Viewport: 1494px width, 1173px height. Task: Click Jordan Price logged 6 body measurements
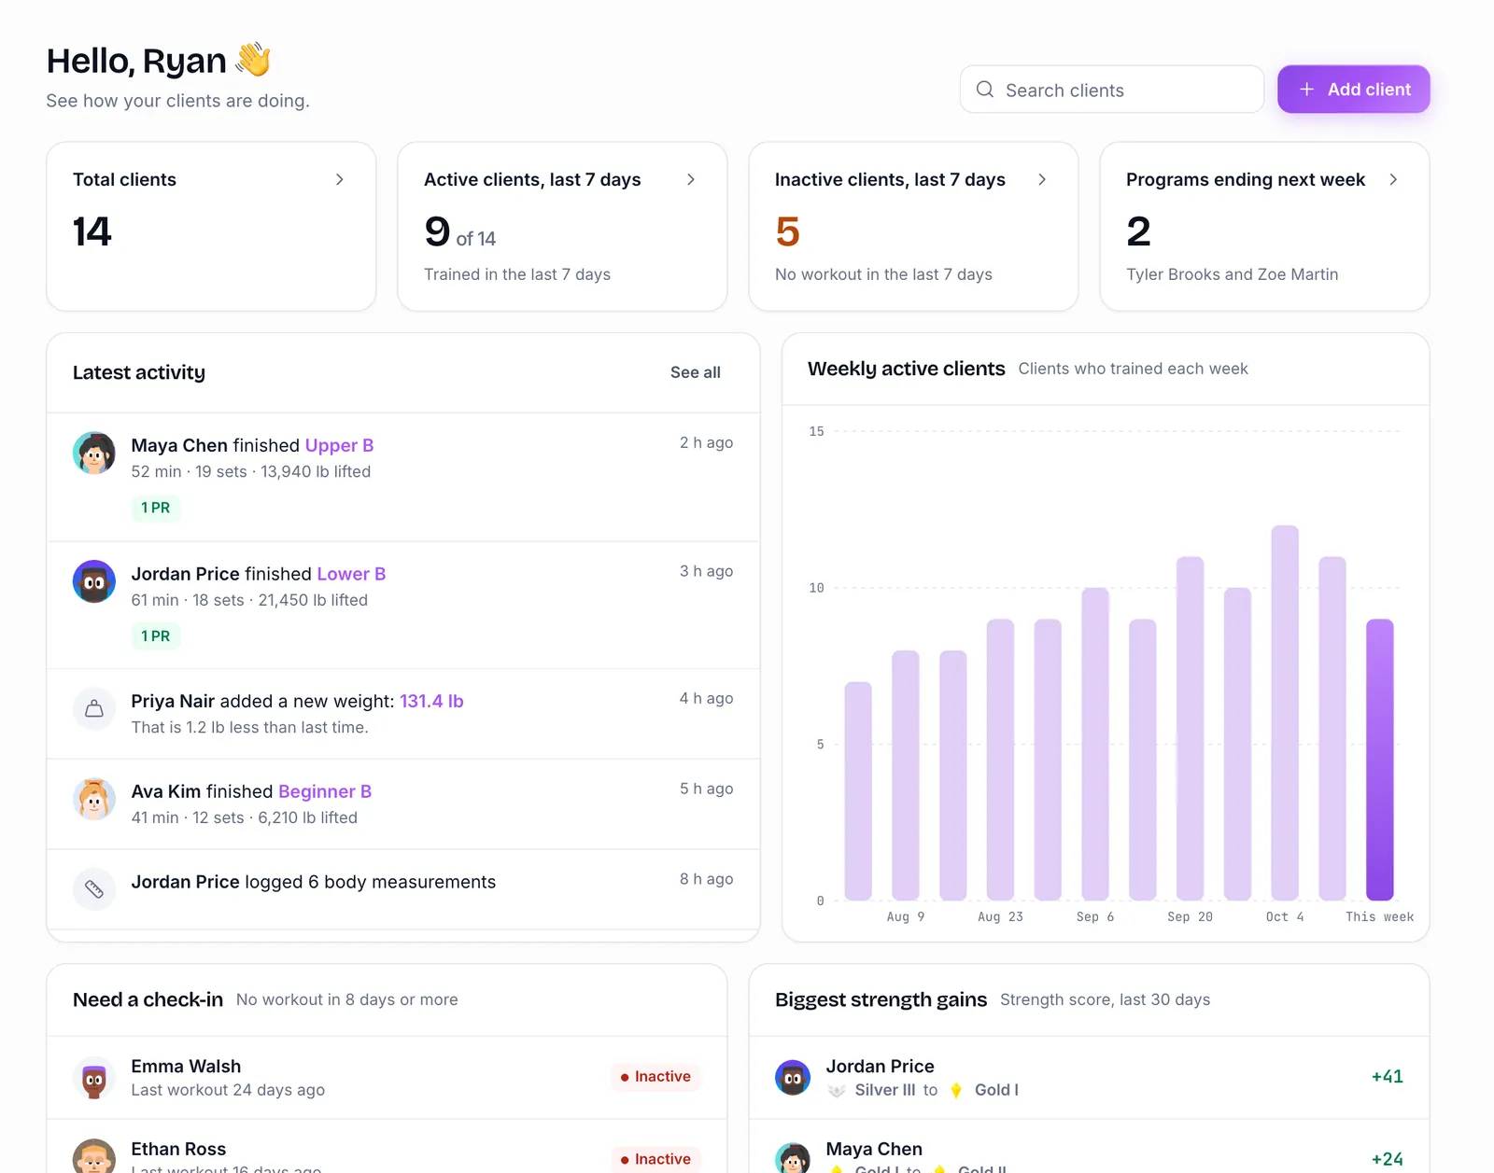pyautogui.click(x=313, y=882)
